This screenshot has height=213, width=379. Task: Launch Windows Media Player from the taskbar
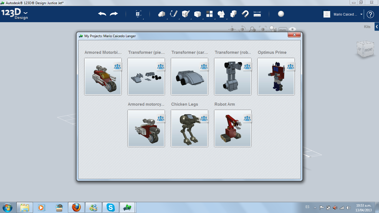tap(42, 207)
